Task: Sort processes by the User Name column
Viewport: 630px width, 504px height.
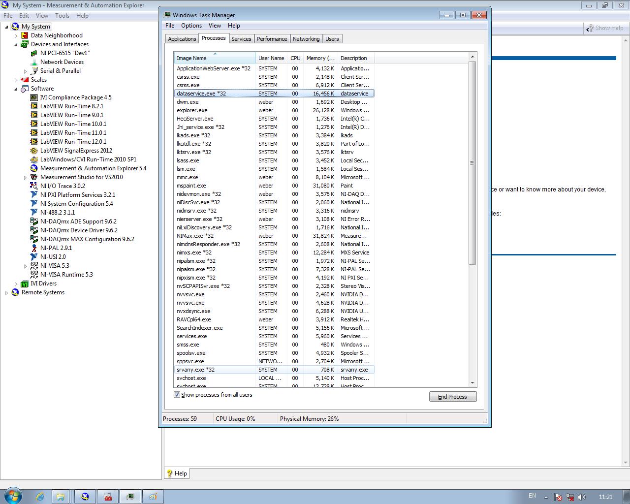Action: tap(271, 58)
